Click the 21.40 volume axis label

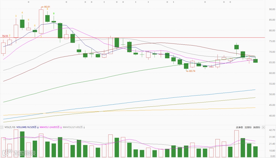(272, 144)
